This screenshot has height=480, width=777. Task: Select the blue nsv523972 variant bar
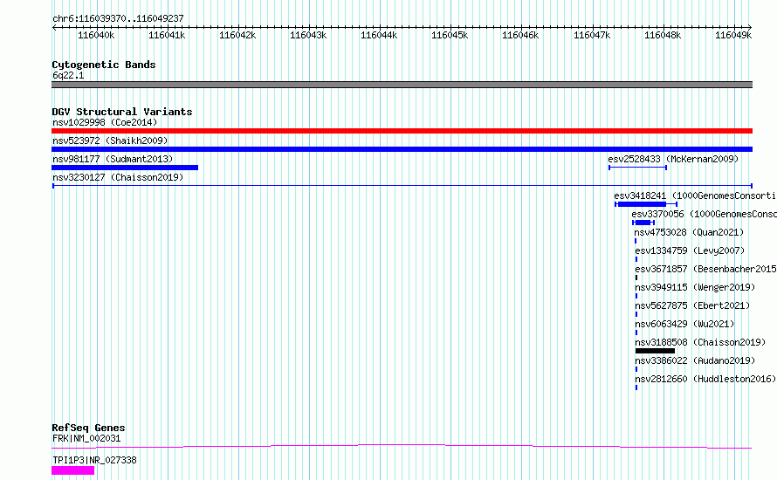click(402, 149)
